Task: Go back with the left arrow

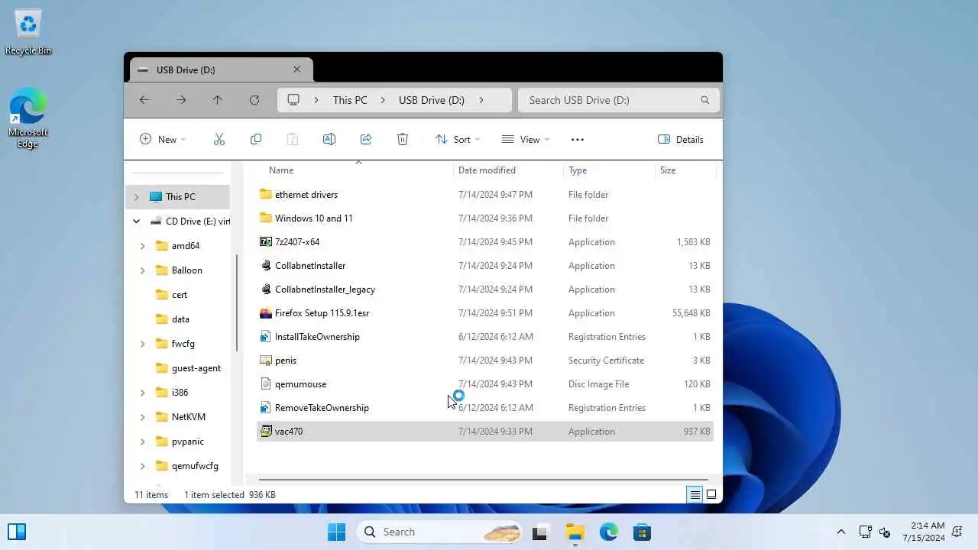Action: [x=144, y=100]
